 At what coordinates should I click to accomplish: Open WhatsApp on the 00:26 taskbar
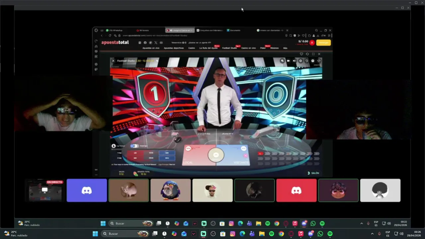tap(320, 234)
